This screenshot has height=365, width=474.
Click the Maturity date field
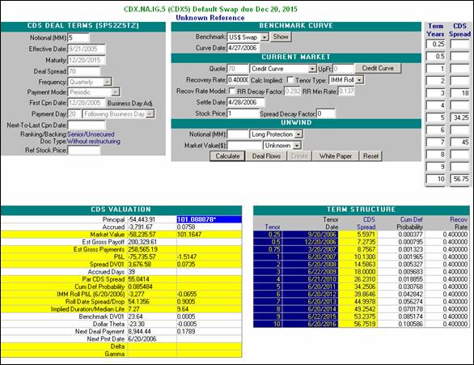coord(87,60)
